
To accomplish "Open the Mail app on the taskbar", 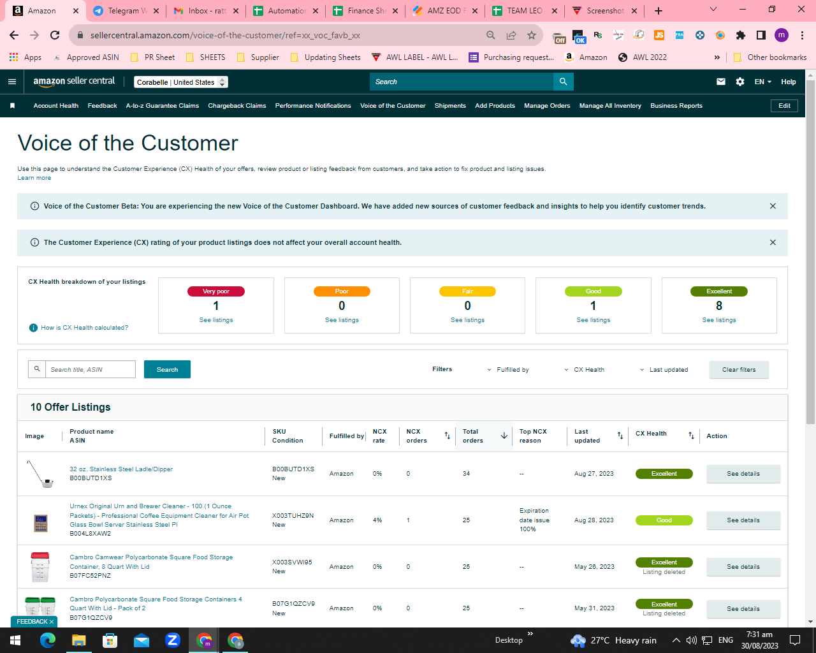I will [142, 640].
